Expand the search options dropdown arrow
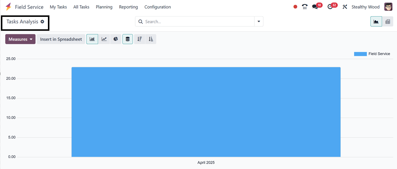This screenshot has width=397, height=169. tap(259, 22)
